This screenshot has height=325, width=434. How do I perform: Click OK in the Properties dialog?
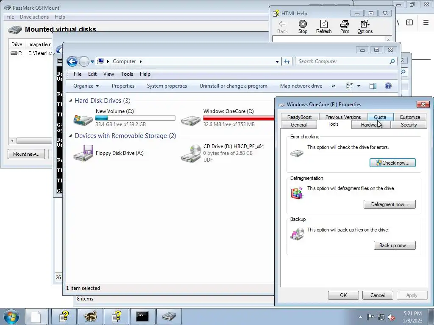343,295
